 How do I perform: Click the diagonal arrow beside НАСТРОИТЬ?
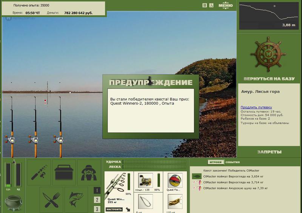pos(128,209)
